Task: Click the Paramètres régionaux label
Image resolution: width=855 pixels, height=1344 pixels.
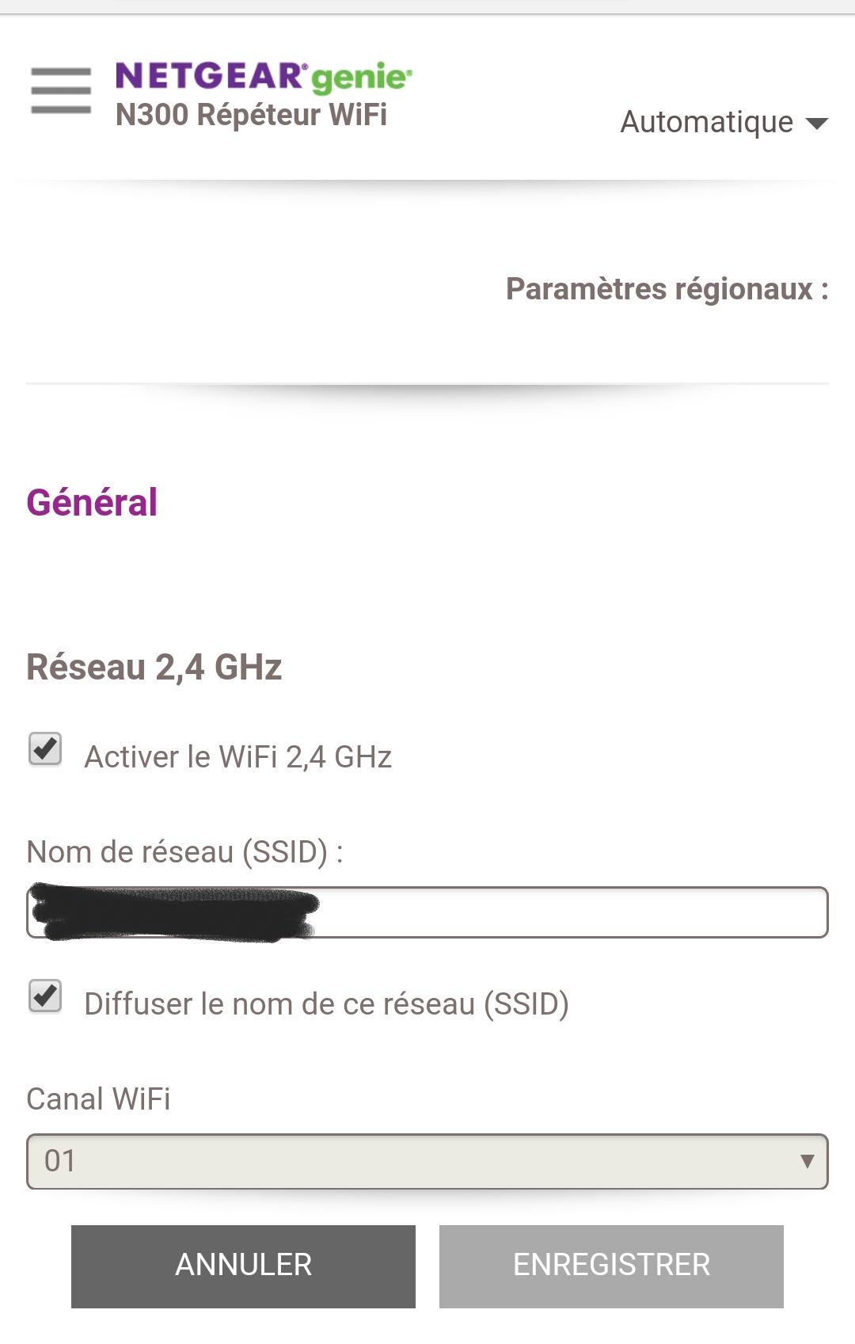Action: [667, 289]
